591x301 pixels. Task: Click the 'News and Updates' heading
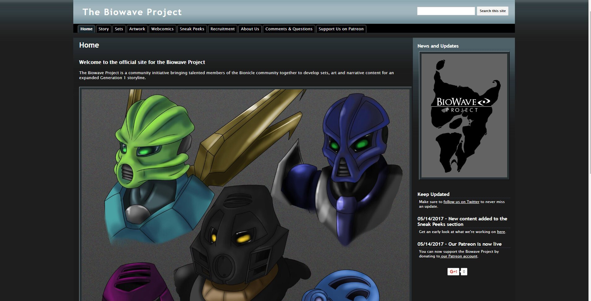438,46
